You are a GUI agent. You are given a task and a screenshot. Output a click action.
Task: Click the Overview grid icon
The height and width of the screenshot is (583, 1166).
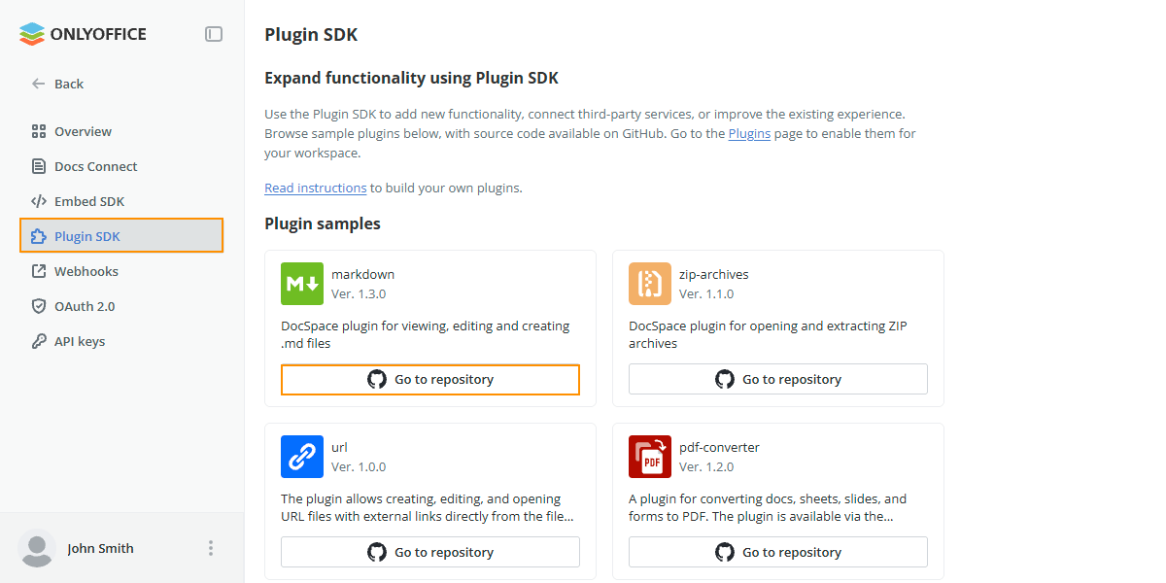[39, 131]
